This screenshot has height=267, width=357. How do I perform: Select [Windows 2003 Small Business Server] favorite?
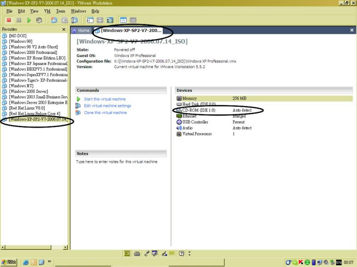point(38,97)
